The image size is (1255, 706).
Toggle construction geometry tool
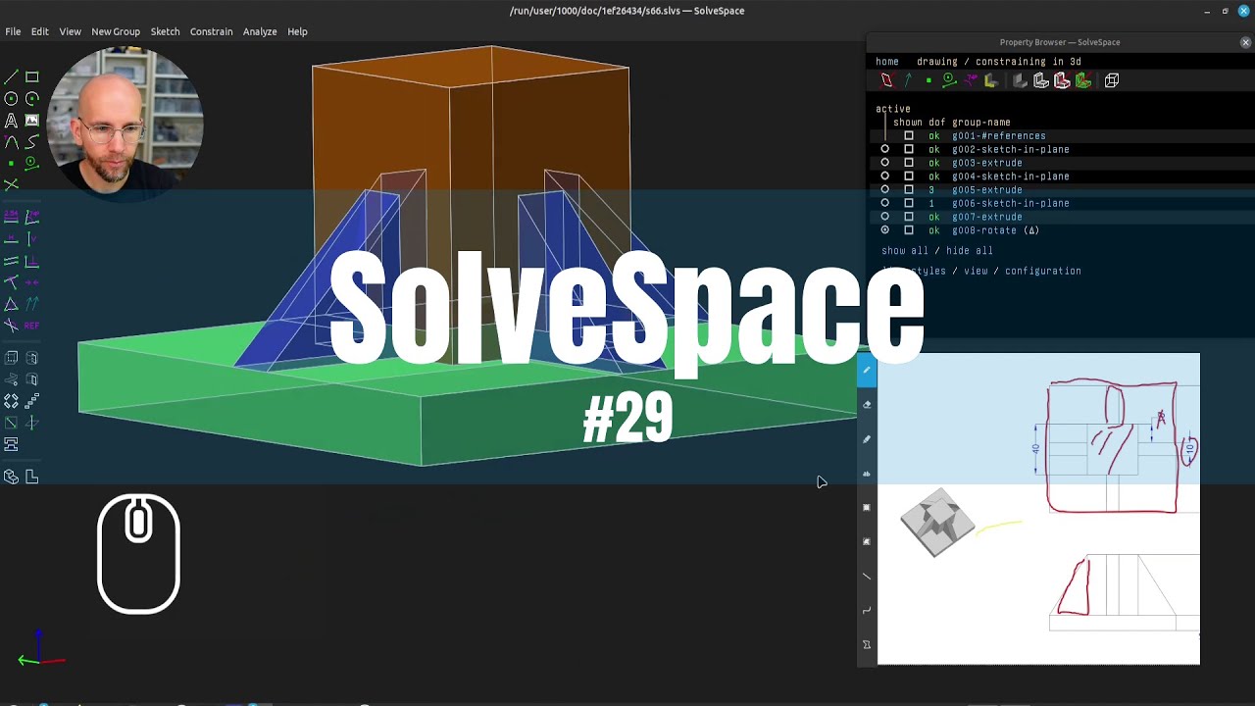(x=31, y=163)
